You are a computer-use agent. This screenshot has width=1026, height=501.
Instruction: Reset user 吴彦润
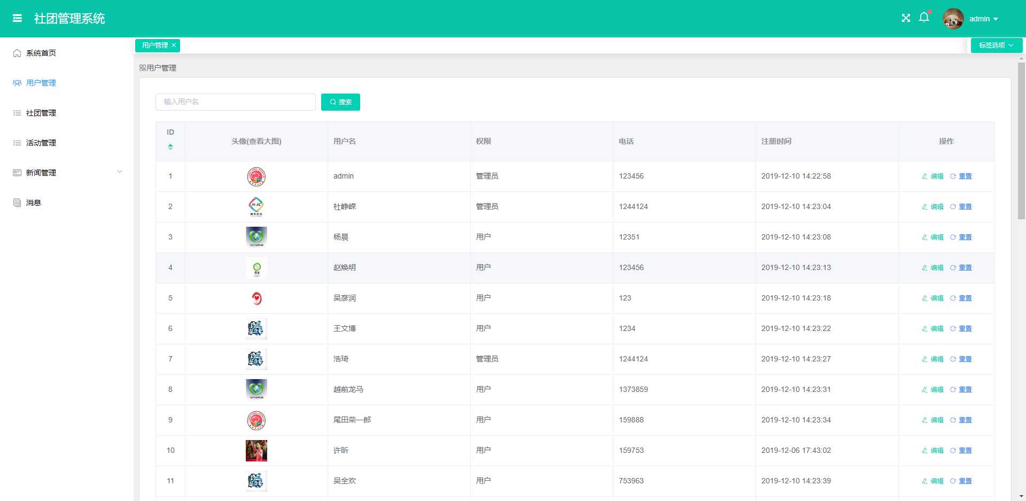click(x=961, y=298)
